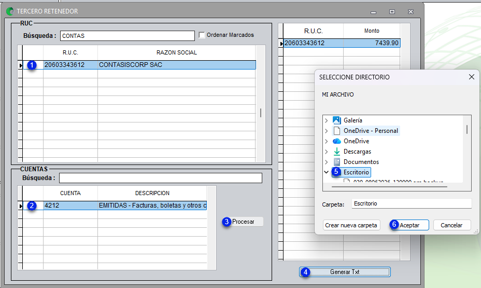Click the RUC Búsqueda field containing CONTAS
This screenshot has width=481, height=288.
tap(128, 36)
